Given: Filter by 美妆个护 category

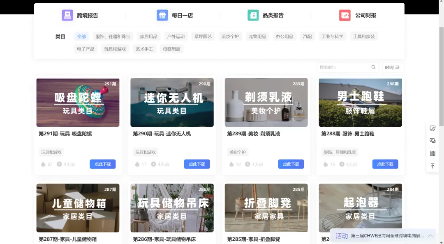Looking at the screenshot, I should tap(230, 36).
